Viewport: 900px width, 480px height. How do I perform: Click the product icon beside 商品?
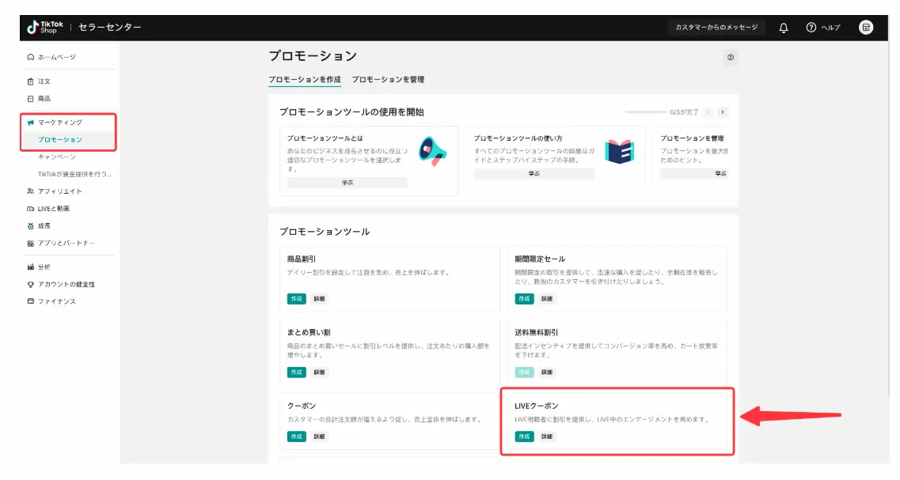click(x=30, y=99)
